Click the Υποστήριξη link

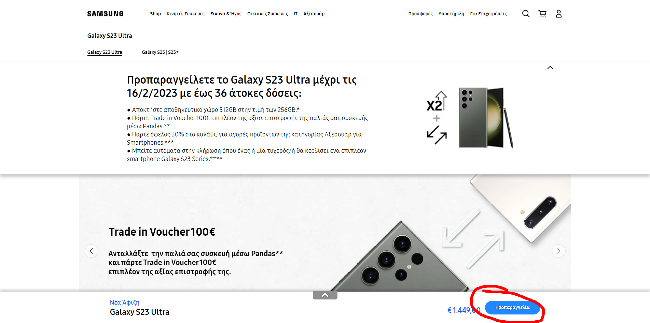(451, 14)
